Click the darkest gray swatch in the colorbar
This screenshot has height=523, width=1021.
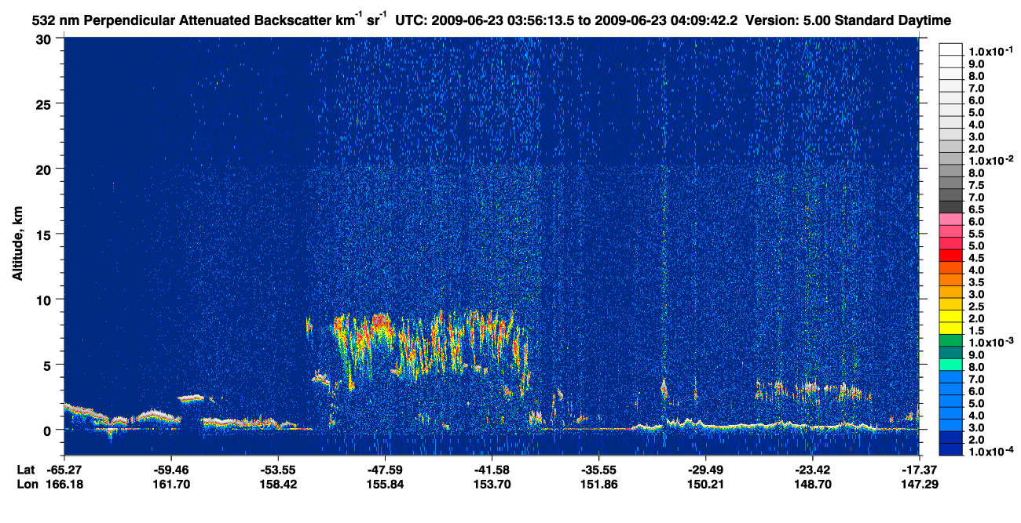tap(951, 206)
